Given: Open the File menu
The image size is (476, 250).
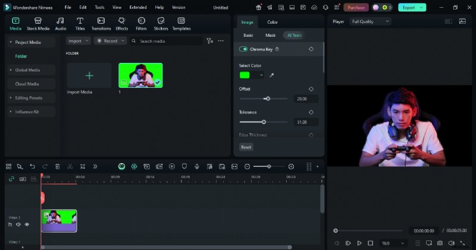Looking at the screenshot, I should [68, 7].
